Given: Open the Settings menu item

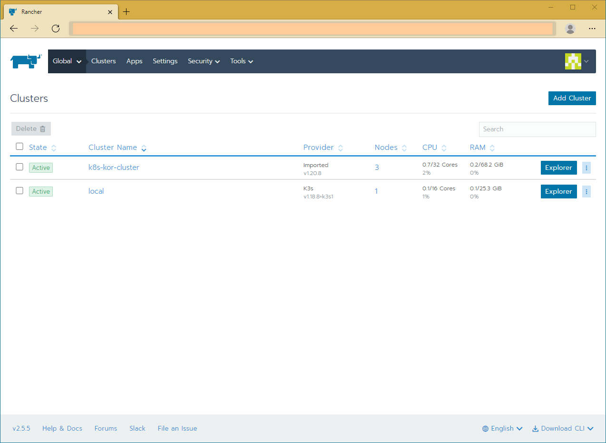Looking at the screenshot, I should click(x=165, y=61).
